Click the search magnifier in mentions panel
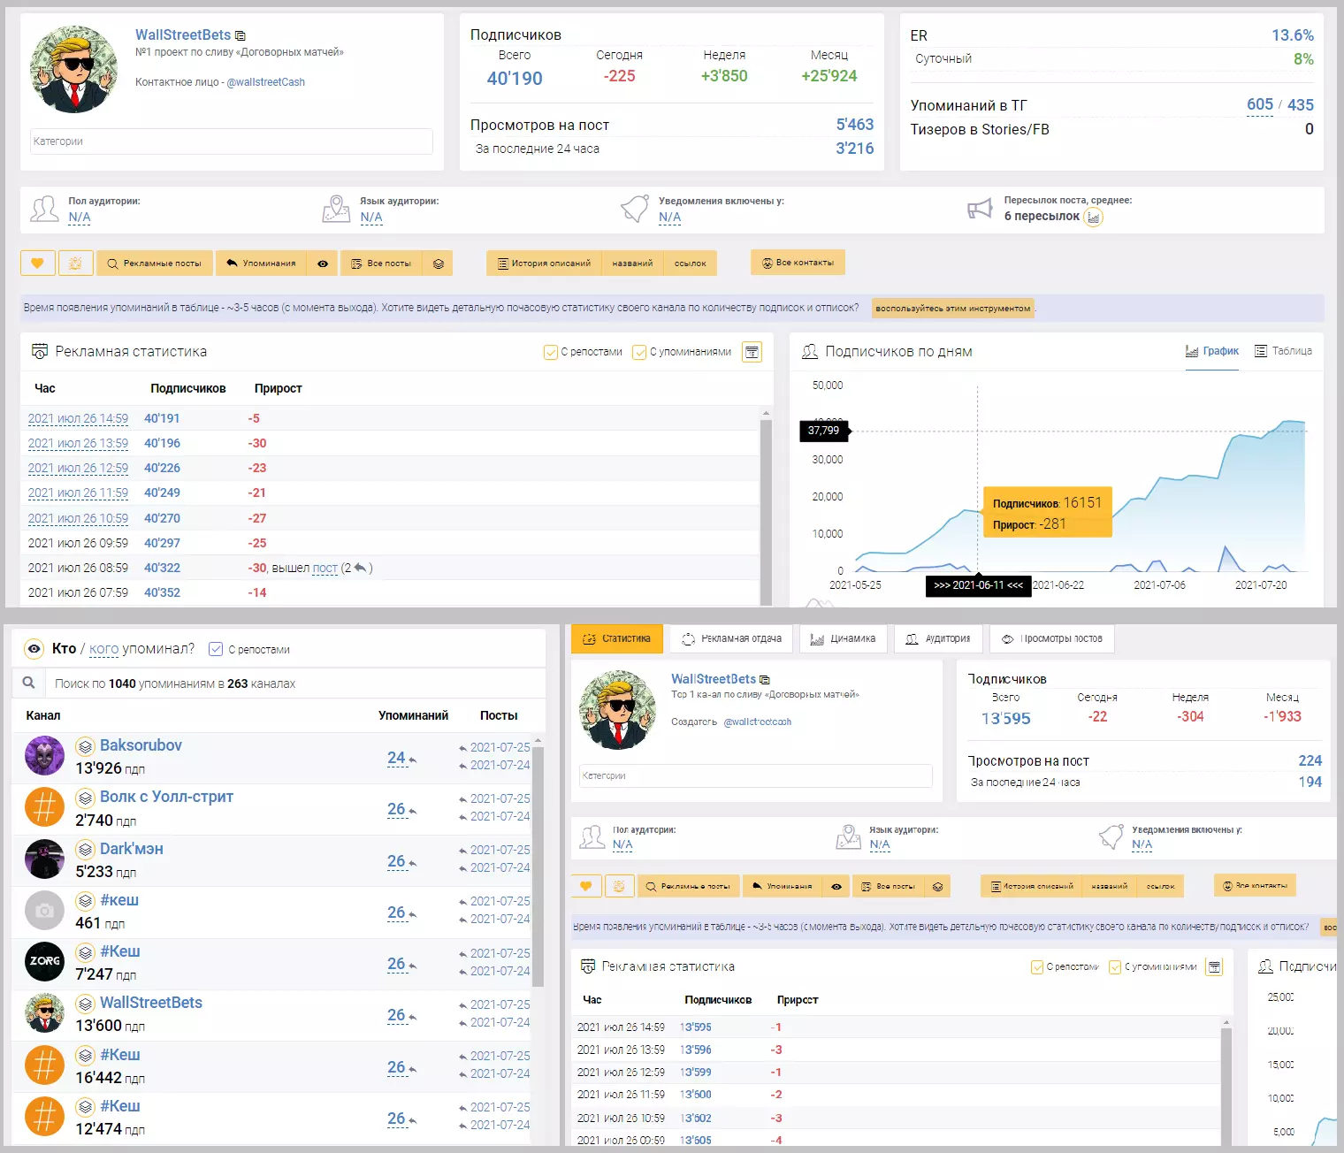The height and width of the screenshot is (1153, 1344). [29, 683]
